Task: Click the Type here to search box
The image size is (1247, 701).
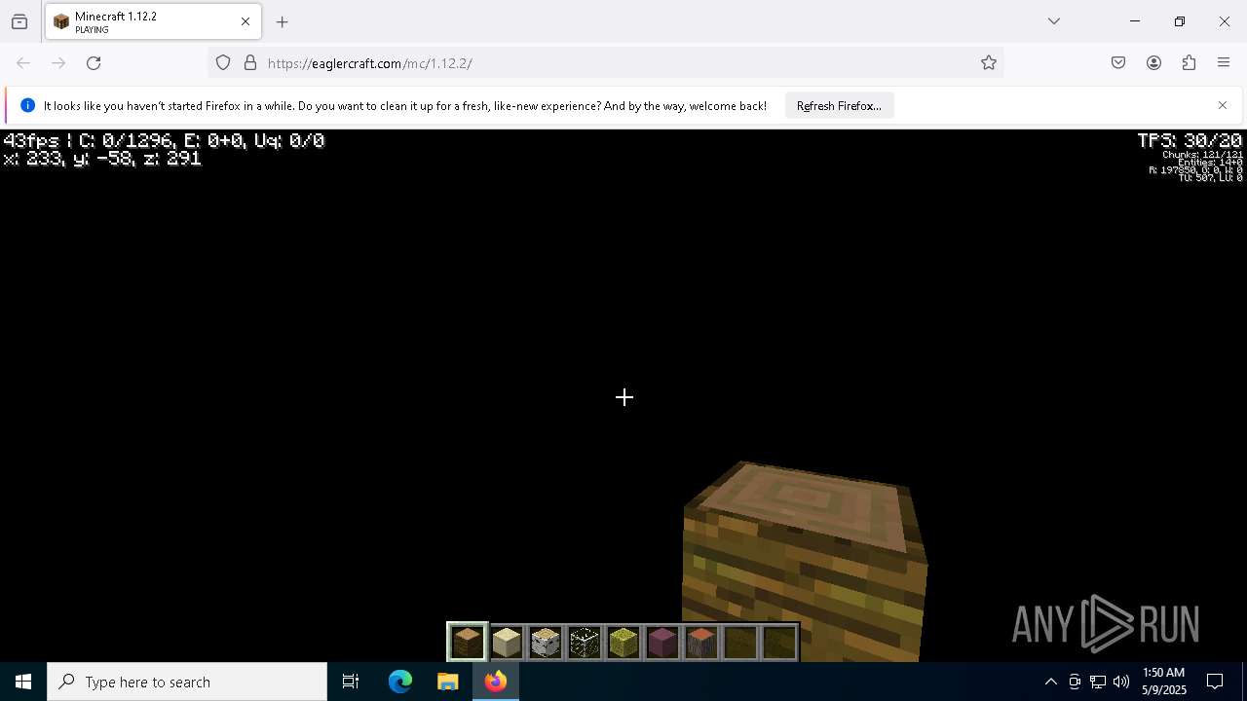Action: (x=187, y=682)
